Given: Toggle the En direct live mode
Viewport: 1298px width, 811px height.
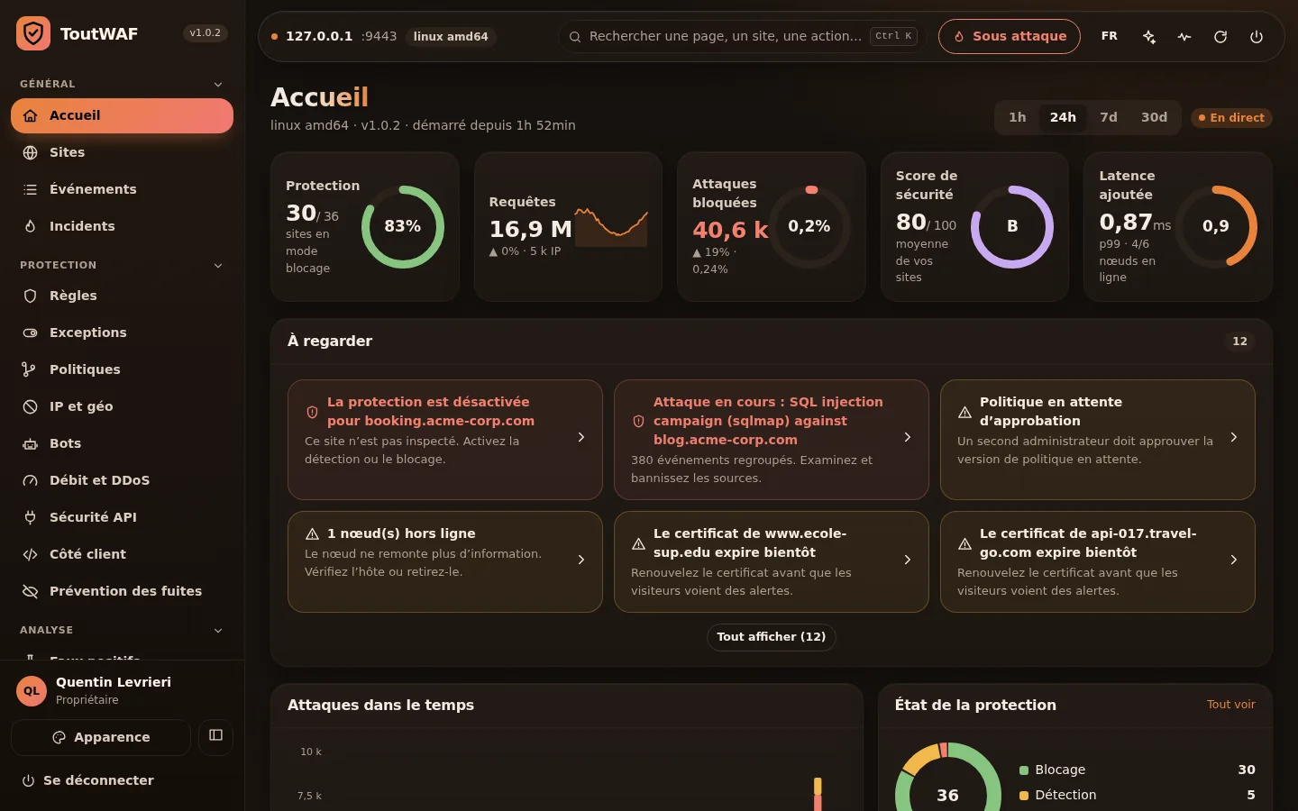Looking at the screenshot, I should click(x=1231, y=118).
